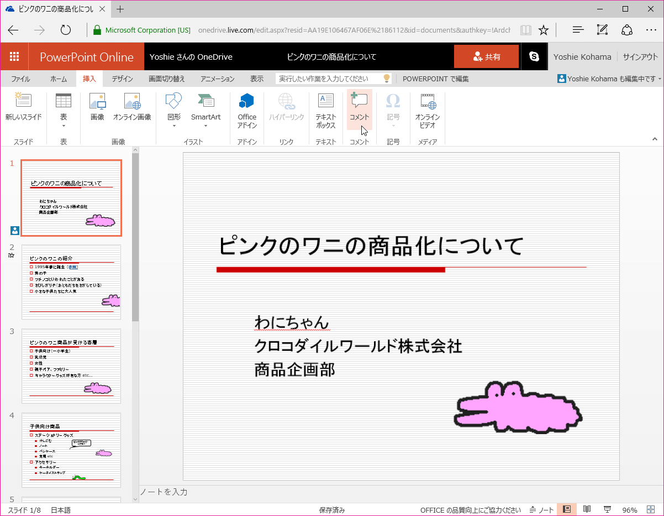Click the slide panel scrollbar thumb
This screenshot has width=664, height=516.
coord(135,238)
